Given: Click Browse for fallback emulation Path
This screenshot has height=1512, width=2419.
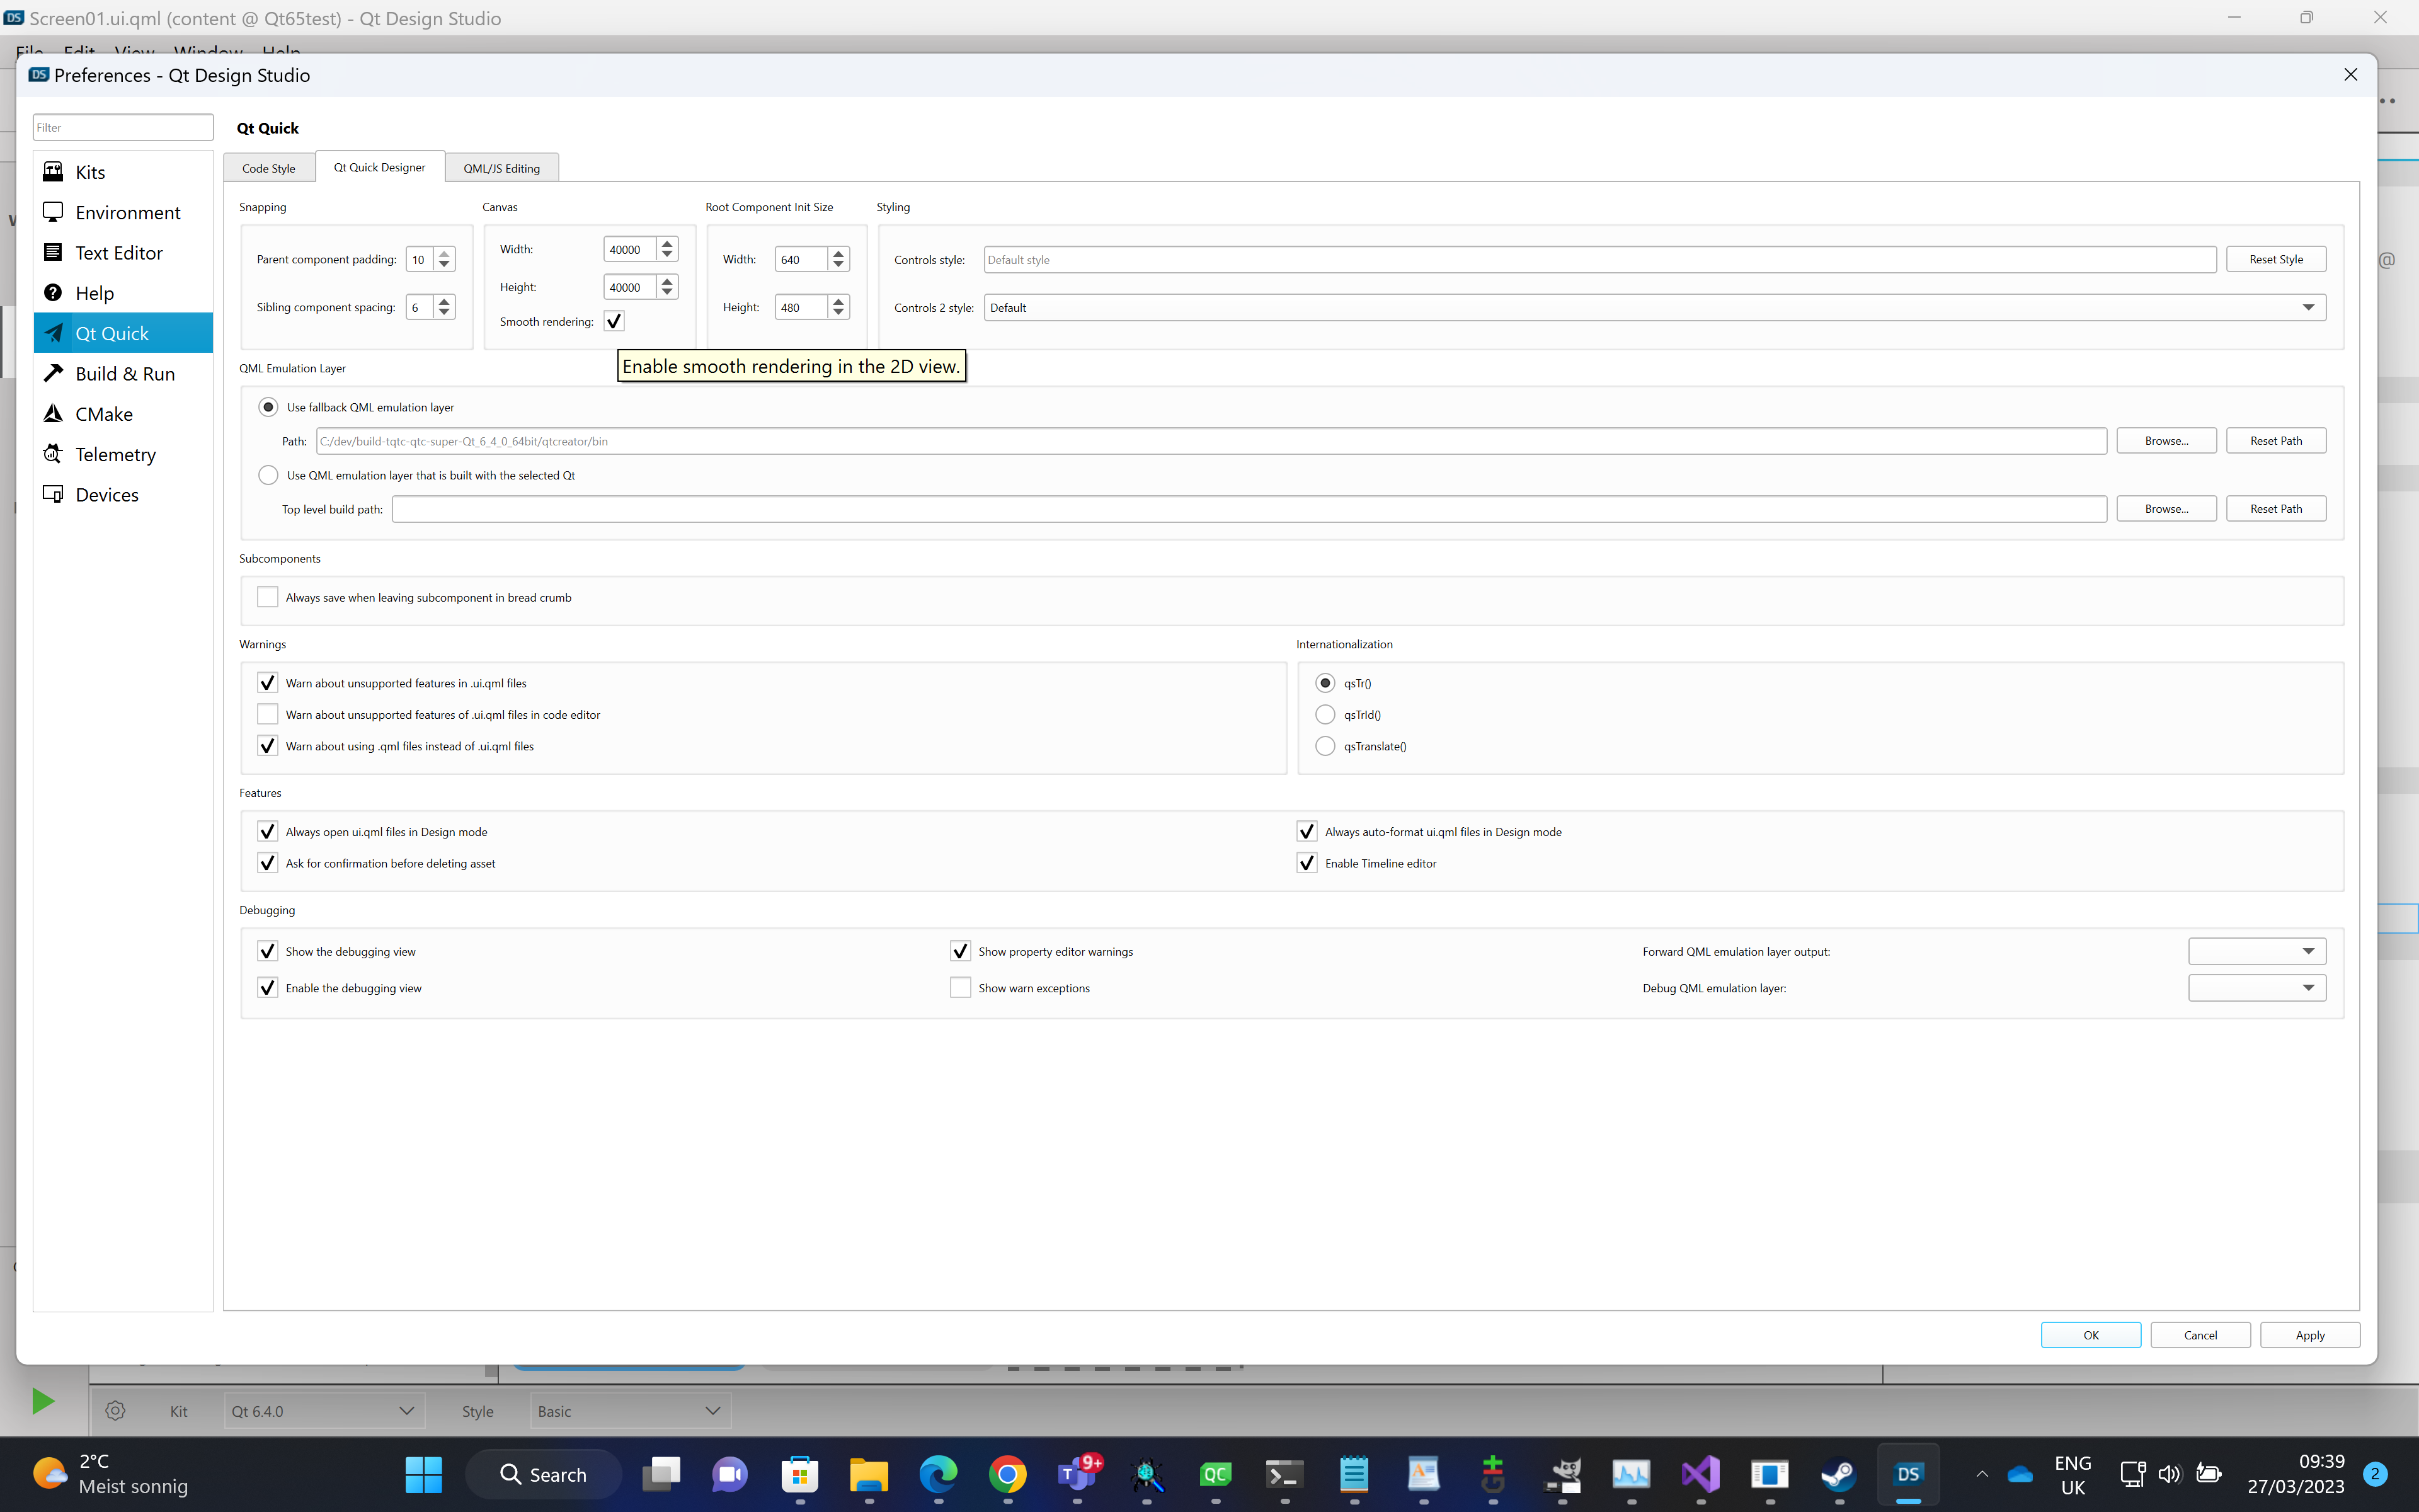Looking at the screenshot, I should click(x=2166, y=441).
